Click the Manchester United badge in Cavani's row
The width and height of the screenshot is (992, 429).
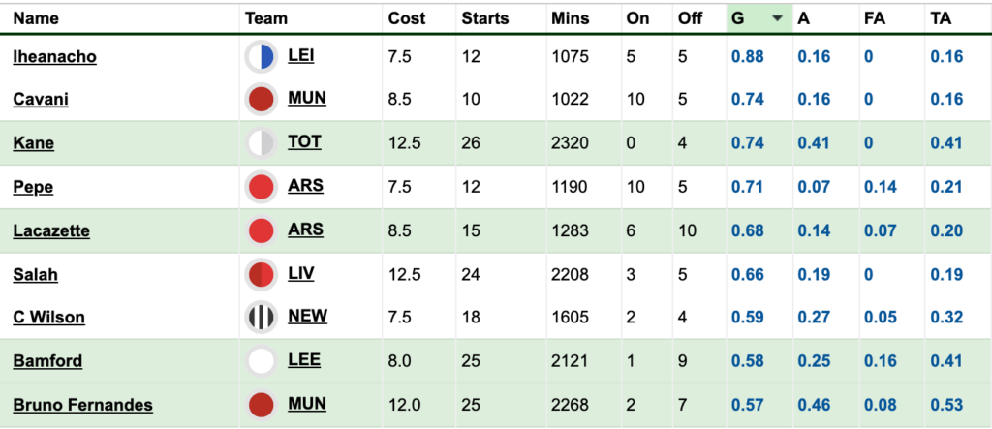(262, 100)
